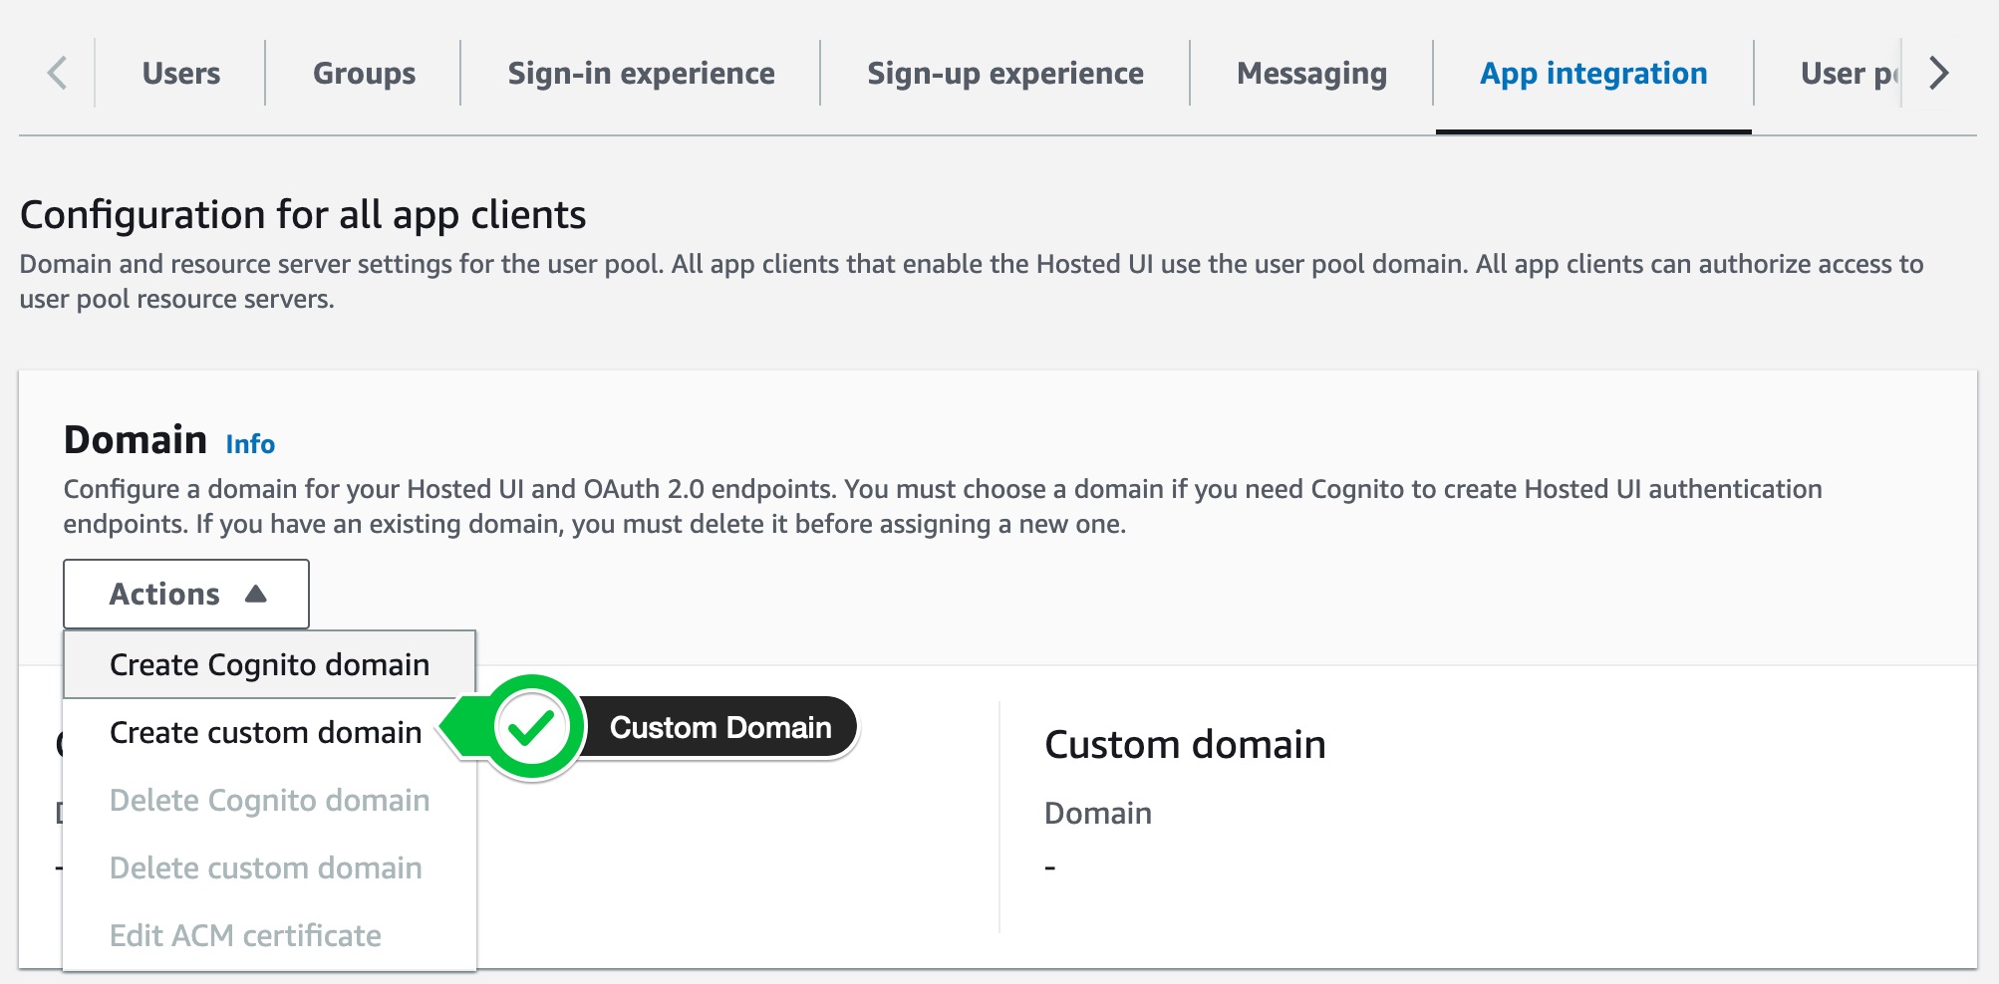The image size is (1999, 984).
Task: Click the disabled Delete Cognito domain entry
Action: (270, 800)
